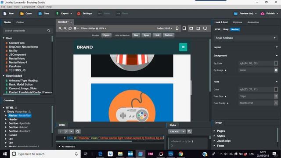This screenshot has height=158, width=281.
Task: Click the New file icon
Action: 5,14
